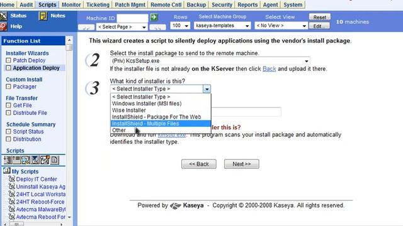Click the Application Deploy square icon

[8, 68]
